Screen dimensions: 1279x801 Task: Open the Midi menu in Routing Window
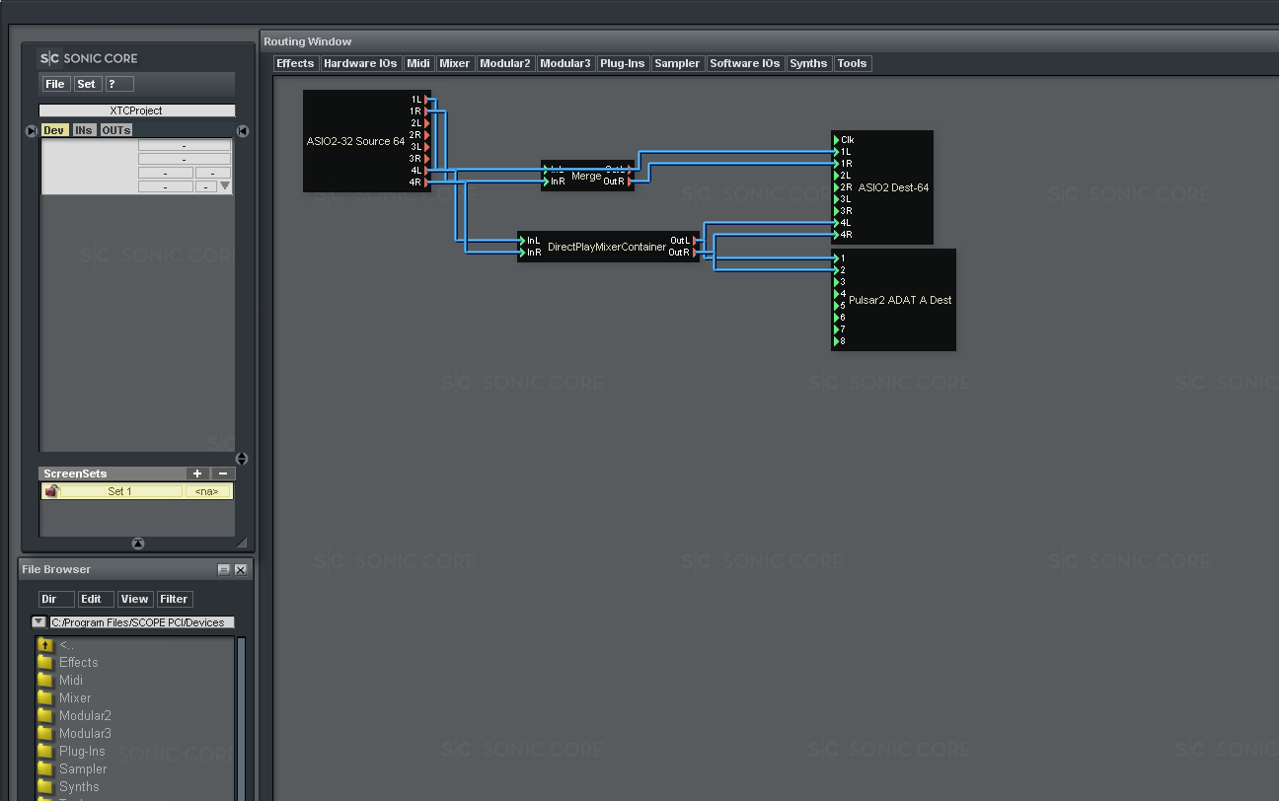418,63
